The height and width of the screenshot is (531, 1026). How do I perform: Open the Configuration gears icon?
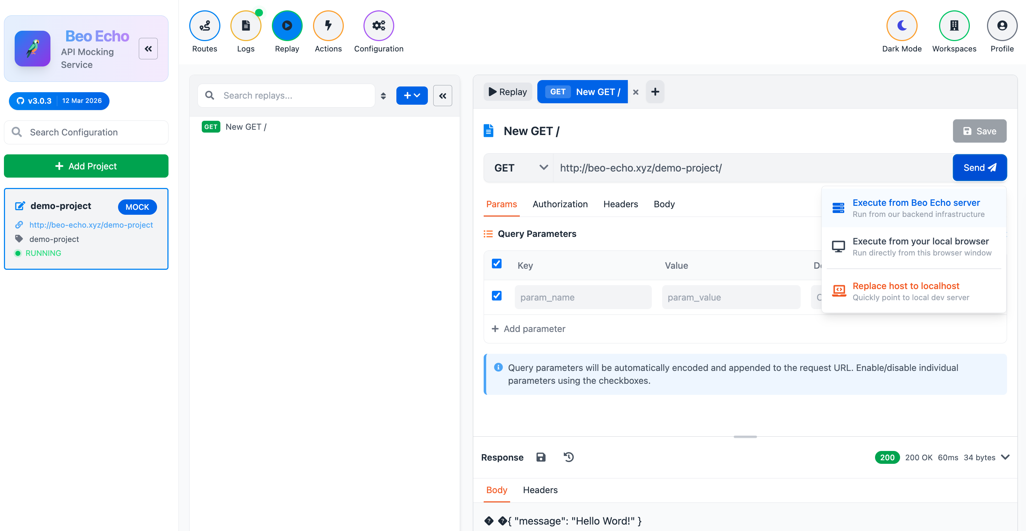(x=378, y=26)
